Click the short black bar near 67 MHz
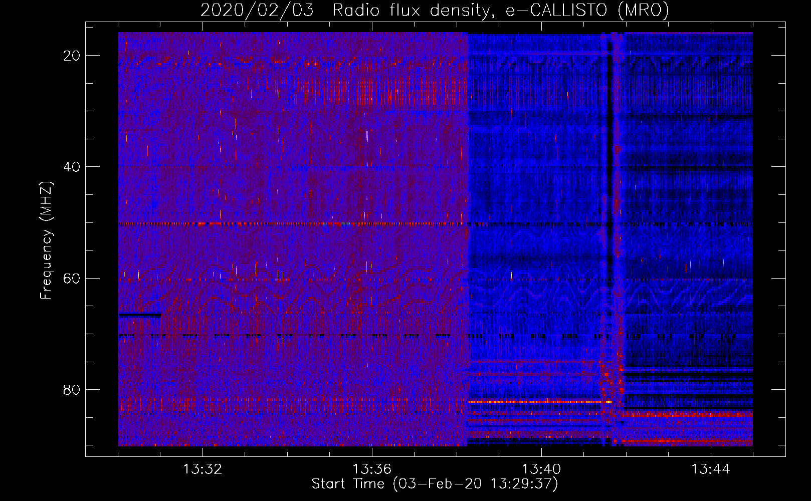The width and height of the screenshot is (811, 501). pyautogui.click(x=140, y=315)
